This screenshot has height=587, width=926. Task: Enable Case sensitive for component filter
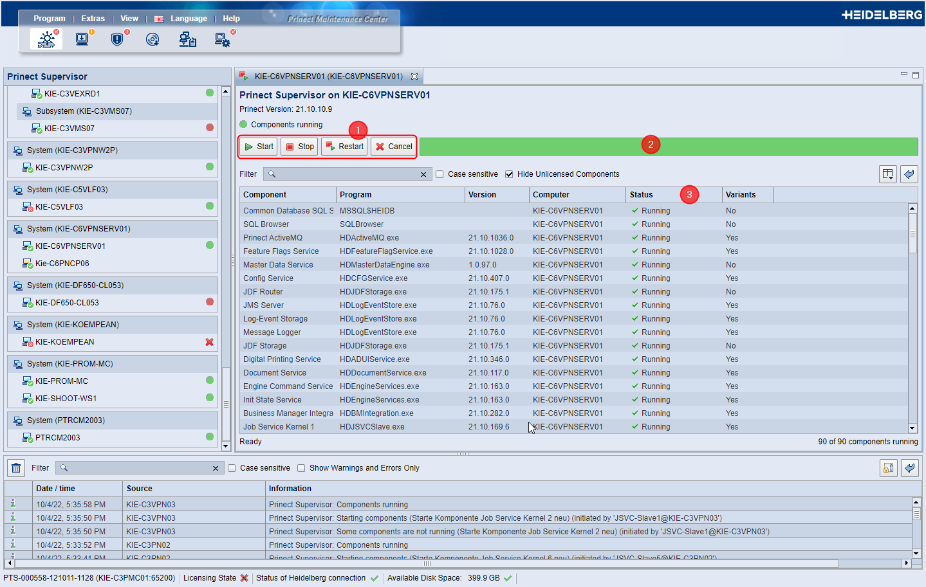click(x=440, y=174)
